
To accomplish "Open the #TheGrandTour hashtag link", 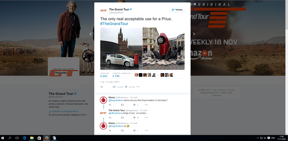I will coord(114,24).
